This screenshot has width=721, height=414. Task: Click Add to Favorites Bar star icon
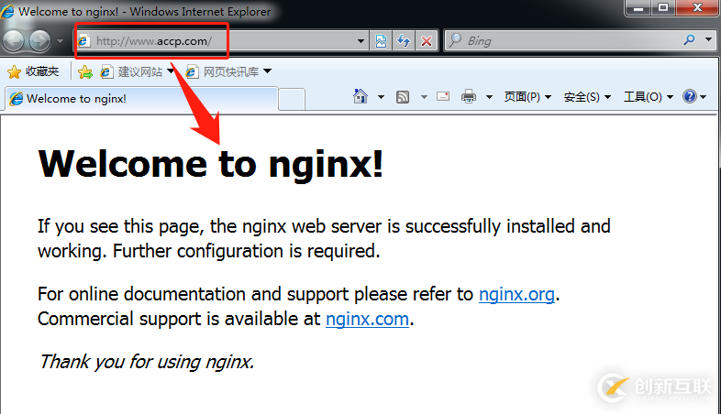[85, 72]
